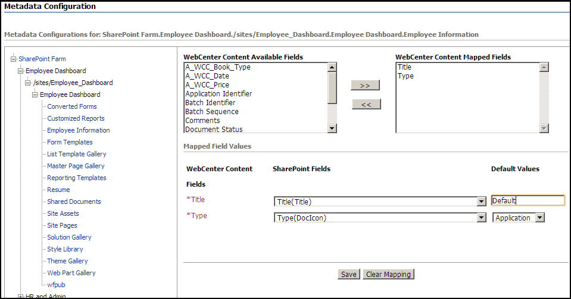Click the Default value text field
The height and width of the screenshot is (299, 571).
pyautogui.click(x=528, y=200)
